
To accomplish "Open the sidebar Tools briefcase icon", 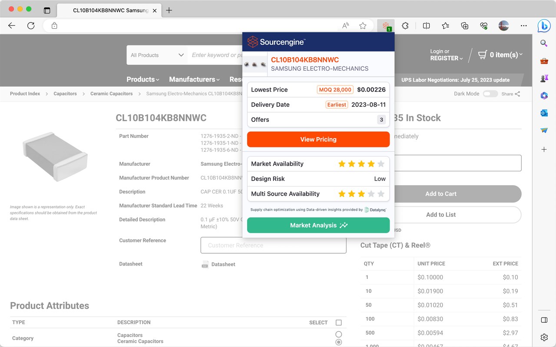I will click(544, 61).
